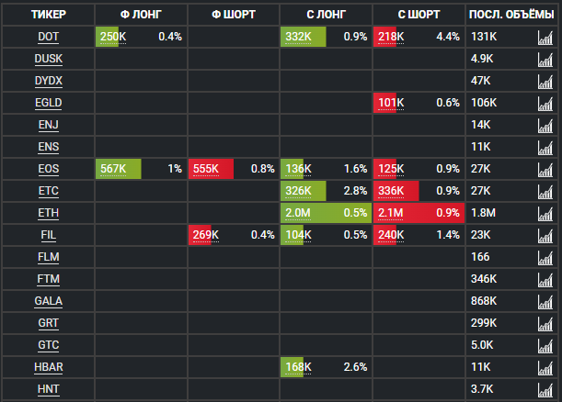This screenshot has width=562, height=402.
Task: Show the volume chart for EGLD
Action: tap(545, 103)
